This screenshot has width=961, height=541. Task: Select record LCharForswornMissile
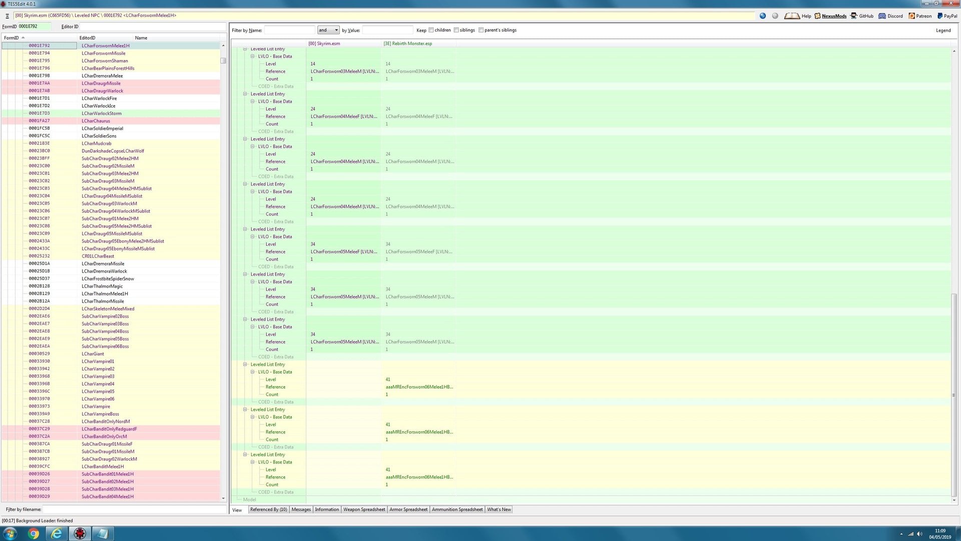(104, 53)
